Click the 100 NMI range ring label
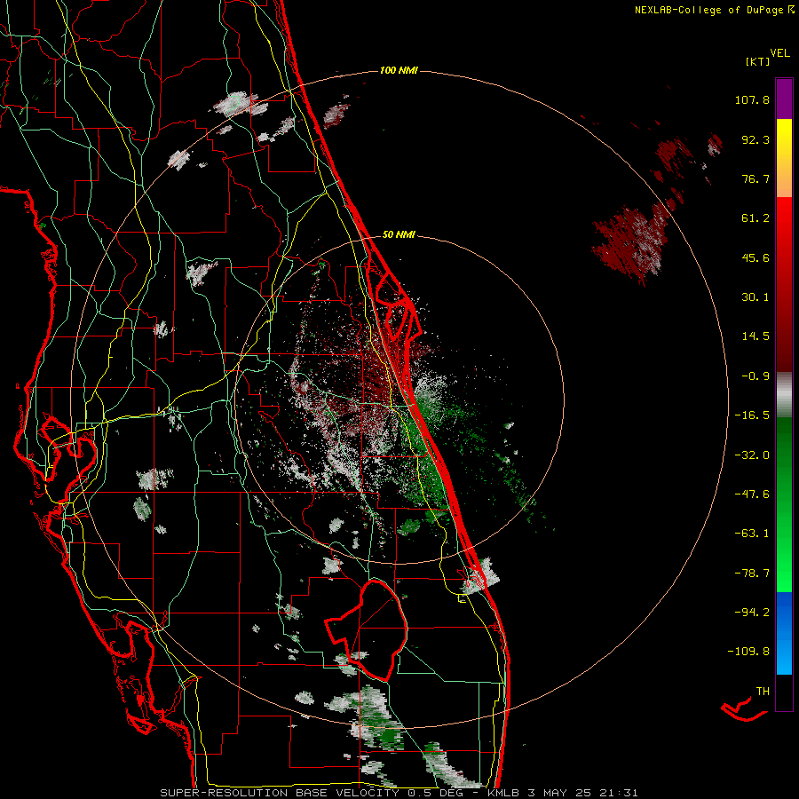799x799 pixels. pos(399,70)
